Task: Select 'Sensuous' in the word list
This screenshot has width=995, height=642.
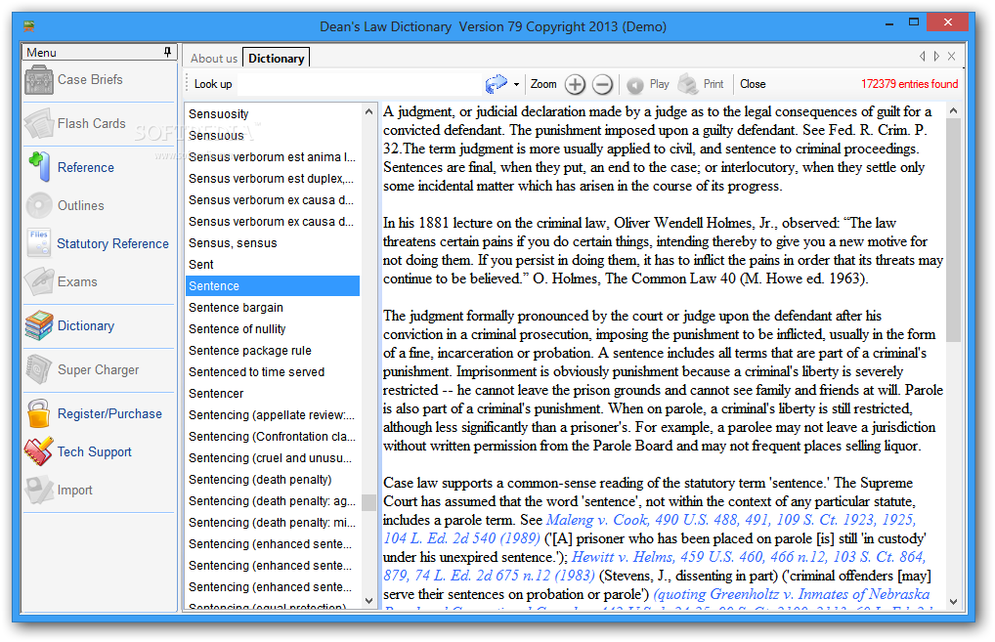Action: [x=273, y=136]
